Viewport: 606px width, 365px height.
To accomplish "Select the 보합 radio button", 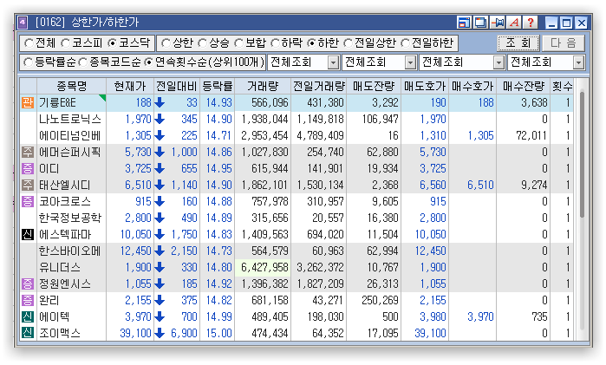I will tap(238, 43).
